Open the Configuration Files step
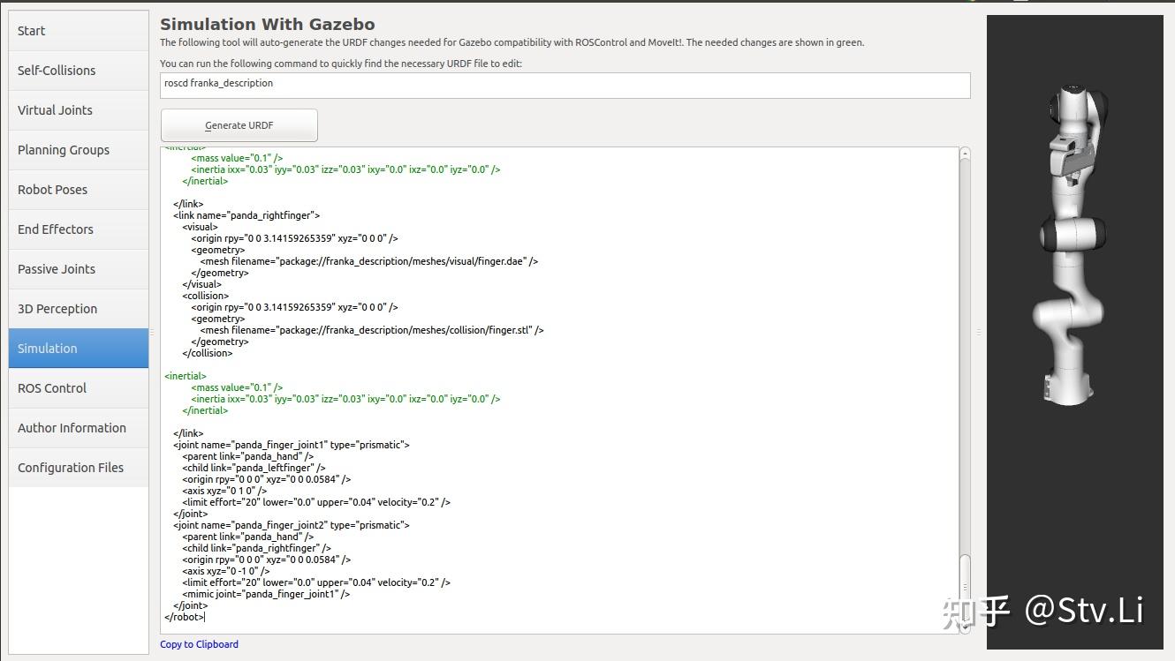The height and width of the screenshot is (661, 1175). pyautogui.click(x=79, y=468)
